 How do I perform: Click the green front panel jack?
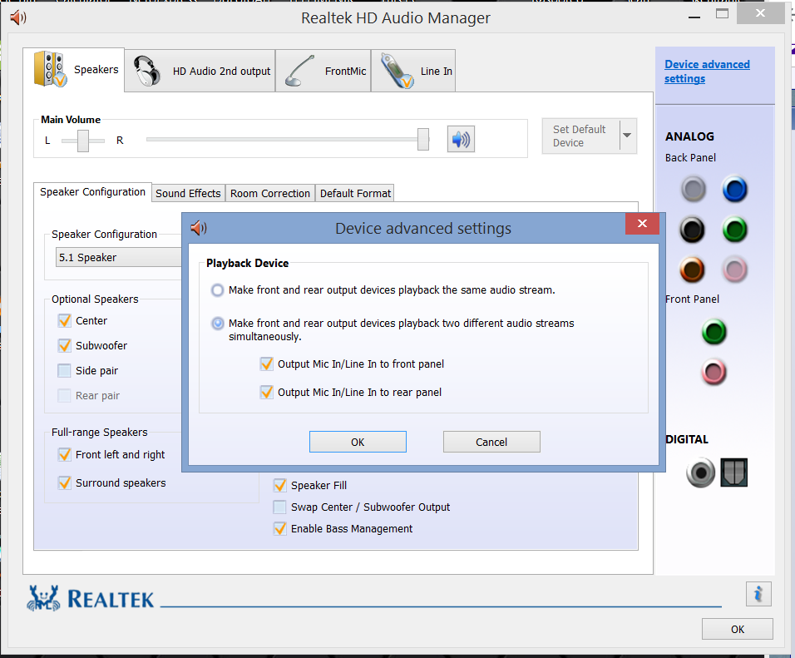[x=714, y=332]
